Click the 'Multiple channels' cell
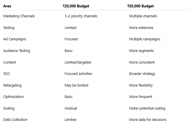This screenshot has width=193, height=126. coord(143,16)
